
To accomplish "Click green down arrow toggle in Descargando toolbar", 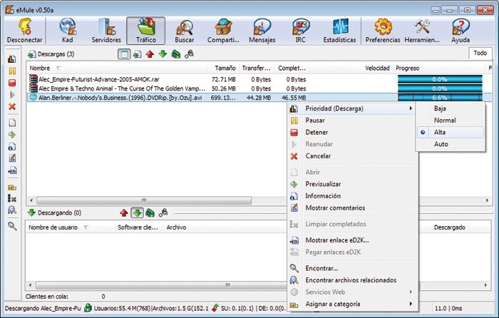I will pos(137,212).
